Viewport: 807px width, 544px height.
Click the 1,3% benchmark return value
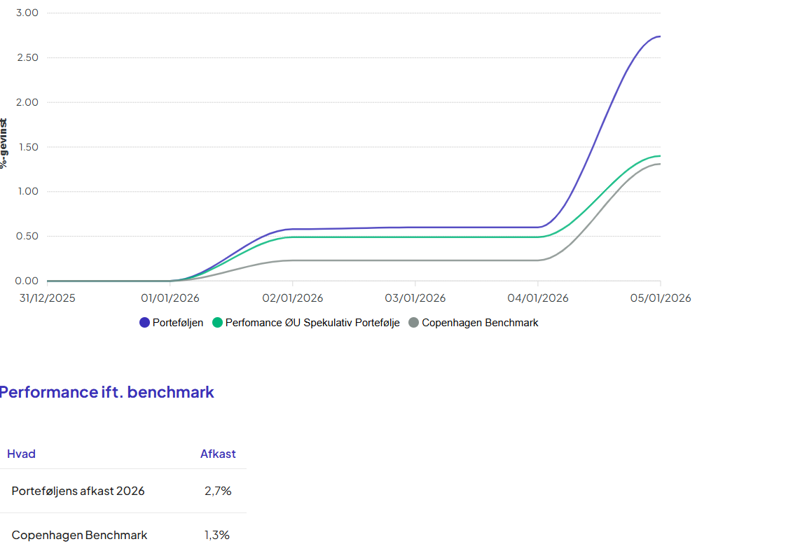click(x=217, y=535)
